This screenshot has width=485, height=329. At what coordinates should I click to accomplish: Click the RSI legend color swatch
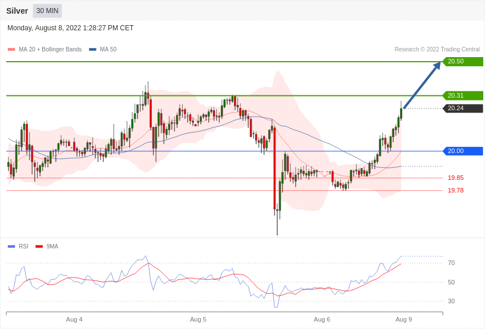tap(11, 246)
